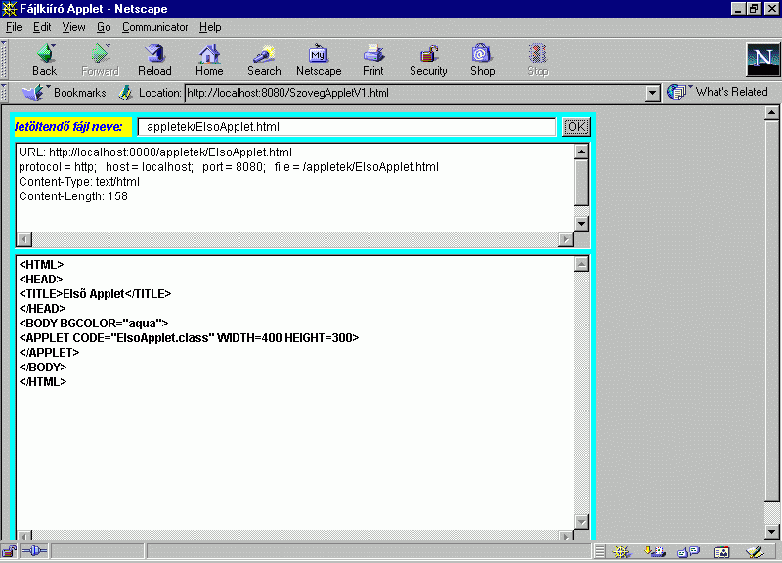Image resolution: width=782 pixels, height=563 pixels.
Task: Open Address Book from the component bar
Action: click(x=721, y=551)
